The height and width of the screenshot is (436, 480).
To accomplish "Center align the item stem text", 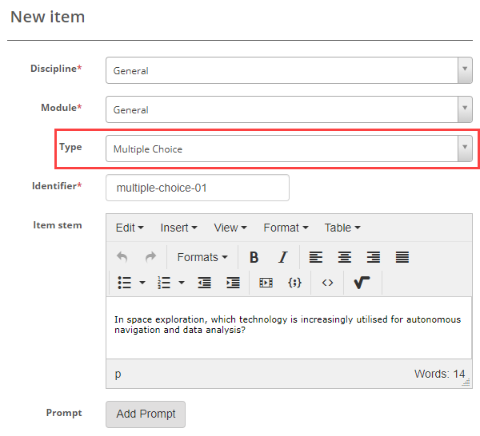I will tap(345, 257).
